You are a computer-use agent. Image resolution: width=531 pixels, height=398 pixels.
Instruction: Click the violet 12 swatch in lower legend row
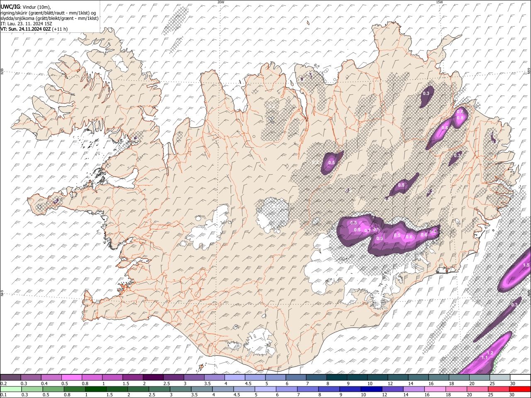392,389
